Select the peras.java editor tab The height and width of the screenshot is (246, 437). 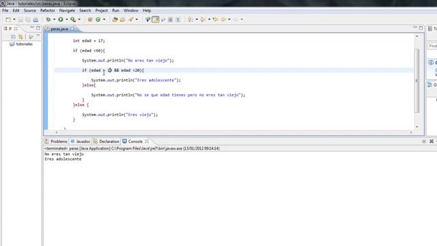[x=59, y=29]
